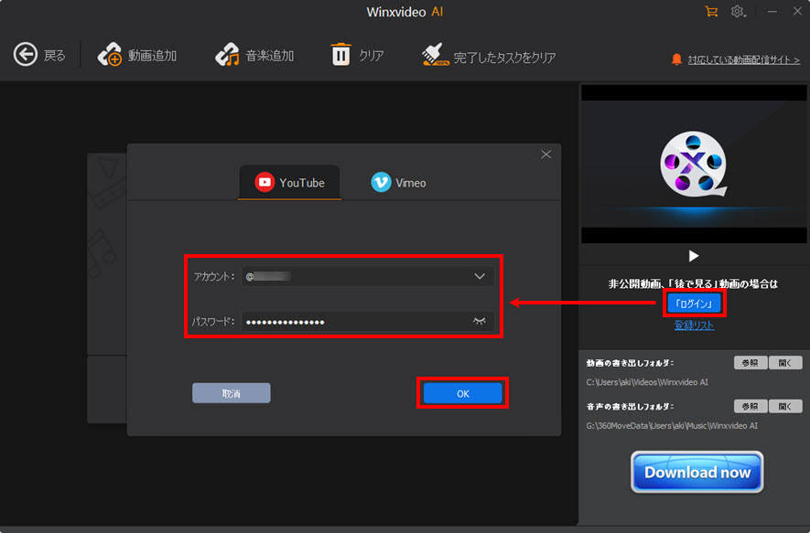Viewport: 810px width, 533px height.
Task: Switch to the YouTube tab
Action: click(x=289, y=183)
